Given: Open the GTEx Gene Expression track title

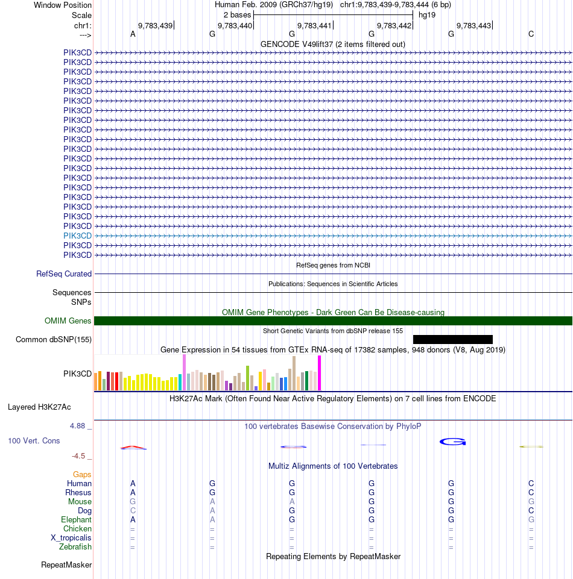Looking at the screenshot, I should click(333, 349).
